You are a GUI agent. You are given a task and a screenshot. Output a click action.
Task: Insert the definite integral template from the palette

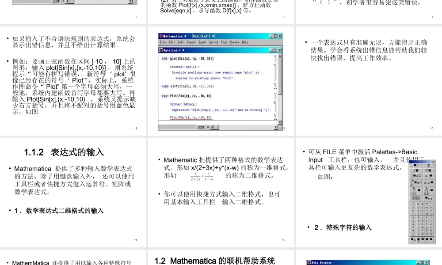[x=415, y=182]
